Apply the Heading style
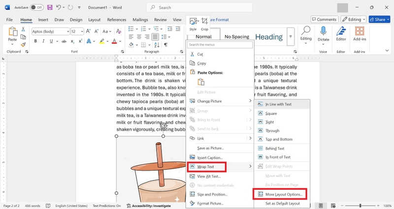 point(269,37)
